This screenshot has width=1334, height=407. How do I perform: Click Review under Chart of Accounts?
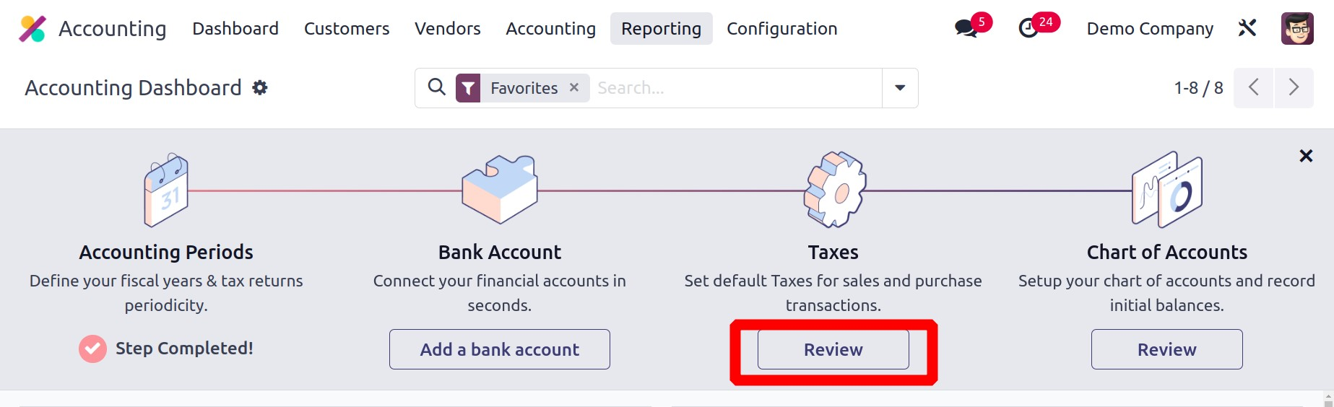point(1166,349)
